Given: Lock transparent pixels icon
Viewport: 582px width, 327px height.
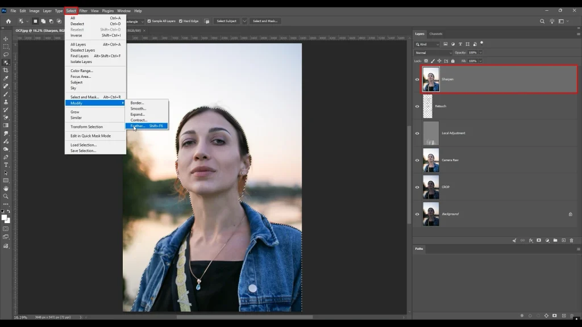Looking at the screenshot, I should (426, 61).
